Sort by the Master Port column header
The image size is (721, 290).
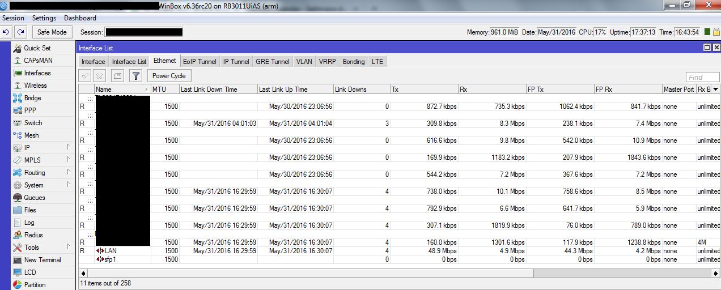point(678,89)
